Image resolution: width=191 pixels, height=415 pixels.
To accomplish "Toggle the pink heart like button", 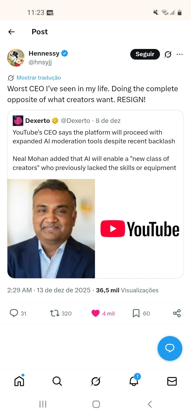I will (x=95, y=313).
